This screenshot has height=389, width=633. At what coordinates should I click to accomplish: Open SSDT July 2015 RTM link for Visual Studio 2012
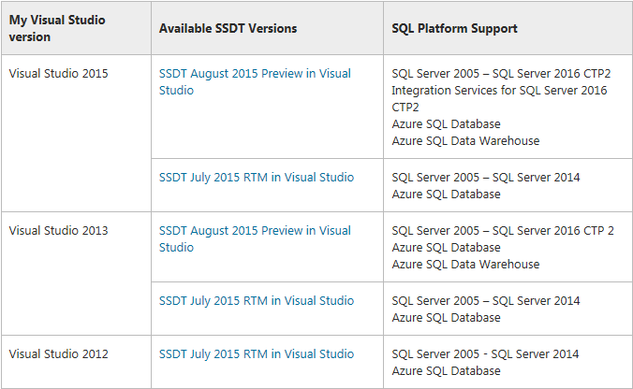257,353
